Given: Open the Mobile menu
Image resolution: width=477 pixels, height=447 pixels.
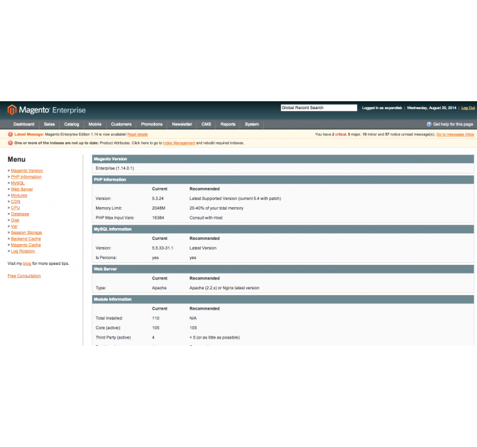Looking at the screenshot, I should pos(95,124).
